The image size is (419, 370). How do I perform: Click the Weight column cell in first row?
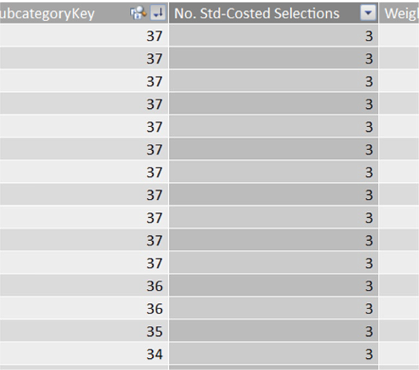pos(401,36)
